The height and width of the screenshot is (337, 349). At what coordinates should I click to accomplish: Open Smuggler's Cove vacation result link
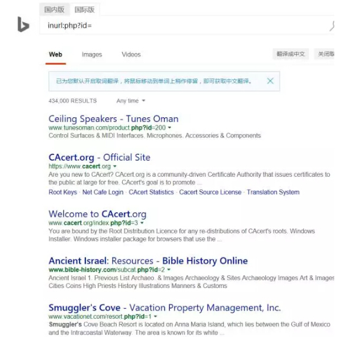point(164,308)
